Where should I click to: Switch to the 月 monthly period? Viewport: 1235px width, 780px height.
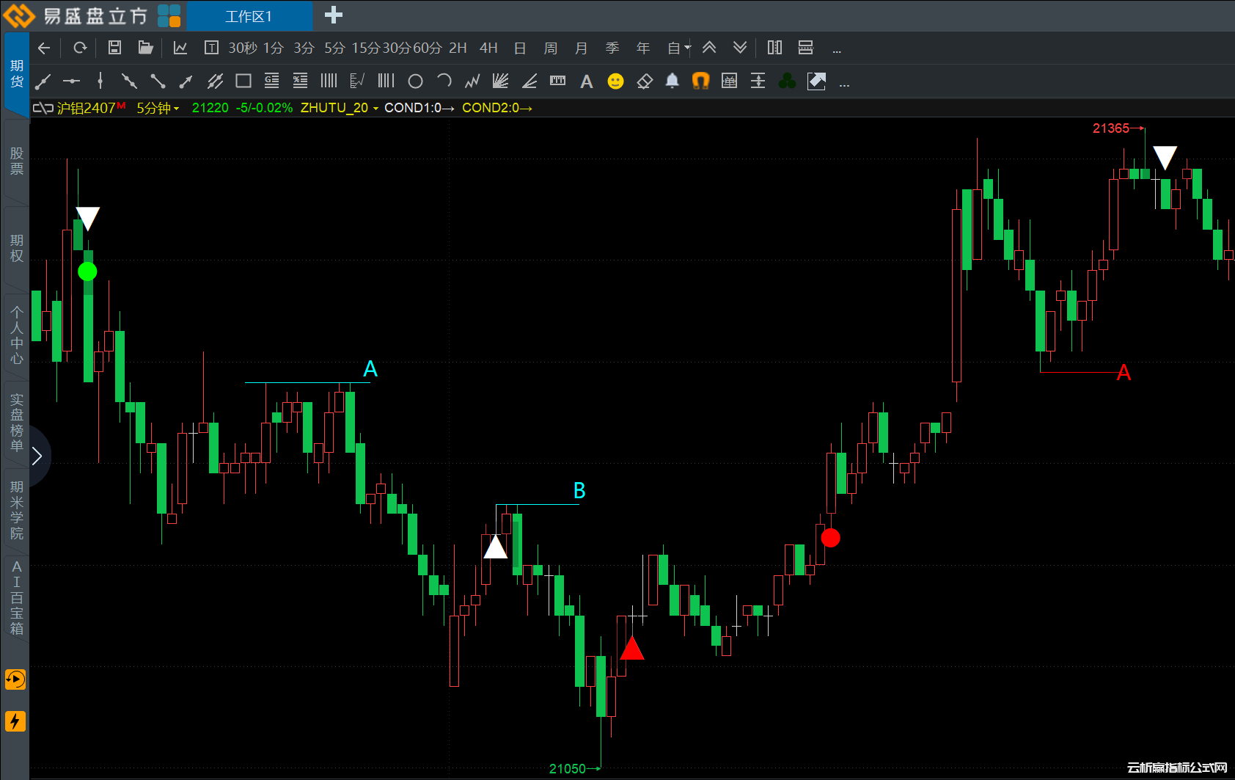[582, 48]
